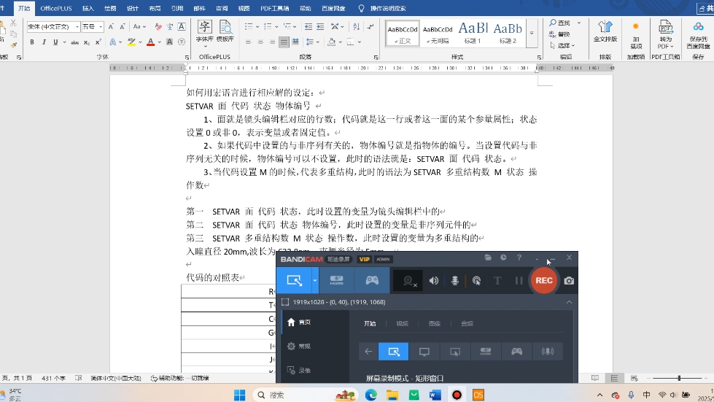Open Bandicam output folder icon
The image size is (714, 402).
click(488, 258)
